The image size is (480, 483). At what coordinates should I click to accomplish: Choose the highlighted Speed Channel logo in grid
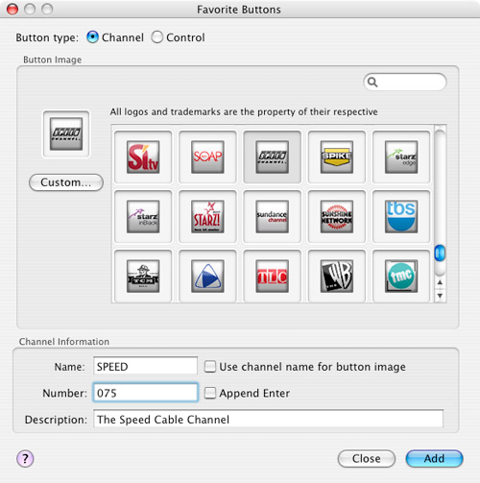(273, 157)
